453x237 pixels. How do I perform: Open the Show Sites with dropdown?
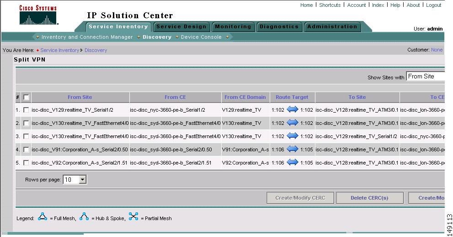coord(425,76)
